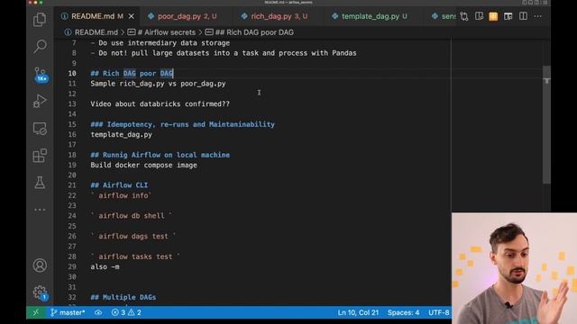
Task: Click line number 10 in gutter
Action: (72, 74)
